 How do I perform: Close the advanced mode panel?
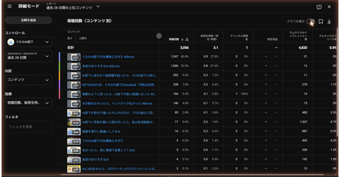point(329,7)
